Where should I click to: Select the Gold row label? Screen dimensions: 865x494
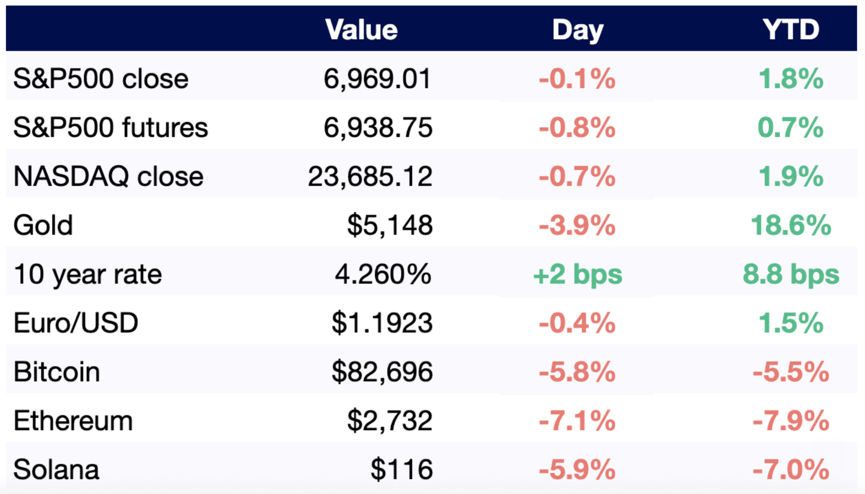pos(43,225)
